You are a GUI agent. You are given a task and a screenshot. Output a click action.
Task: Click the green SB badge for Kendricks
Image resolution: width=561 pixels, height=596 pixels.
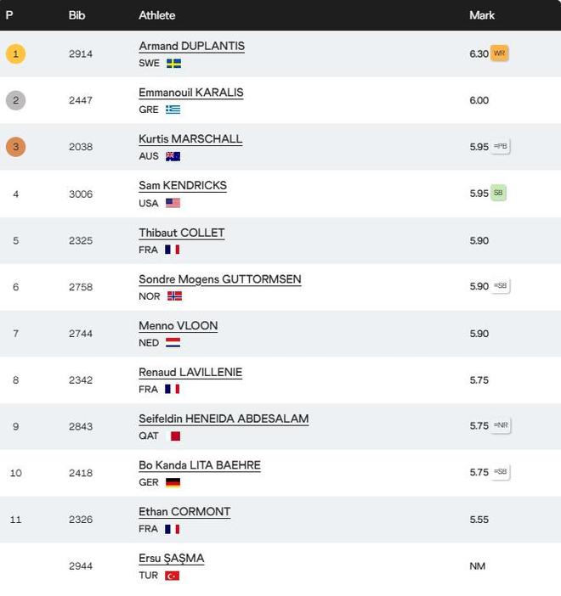click(x=498, y=193)
